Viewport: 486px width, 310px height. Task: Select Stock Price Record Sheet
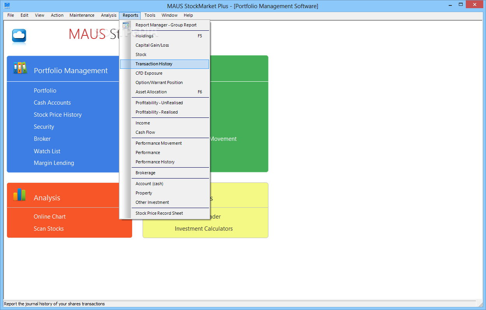point(164,213)
